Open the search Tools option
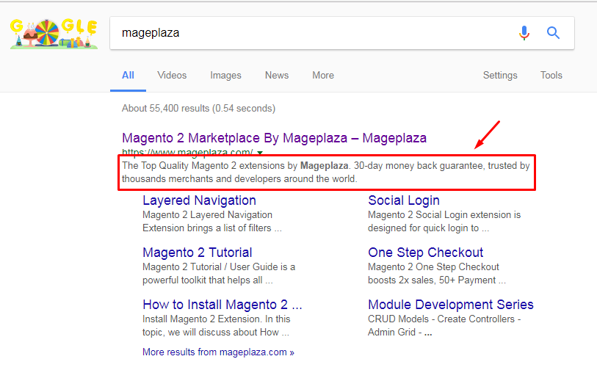The image size is (597, 370). click(551, 76)
